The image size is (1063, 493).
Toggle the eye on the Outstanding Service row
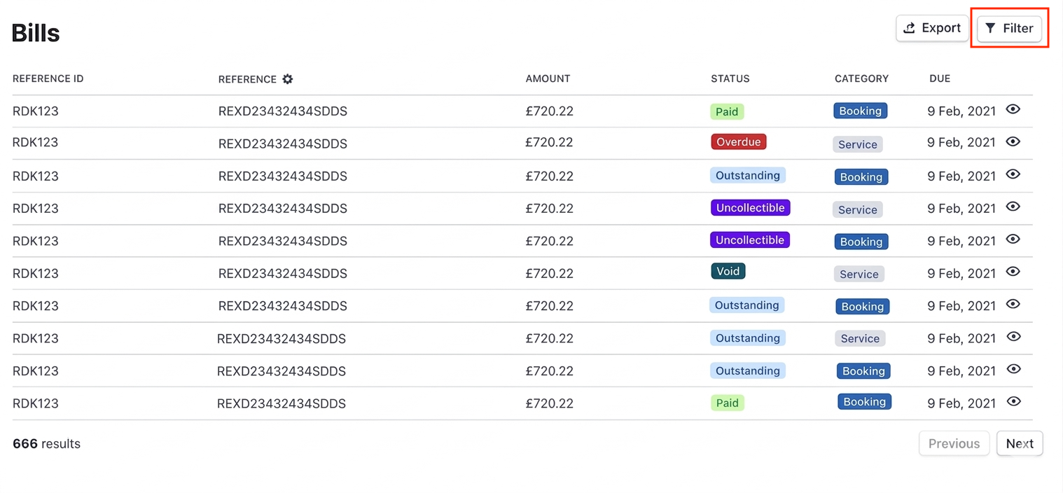point(1013,337)
